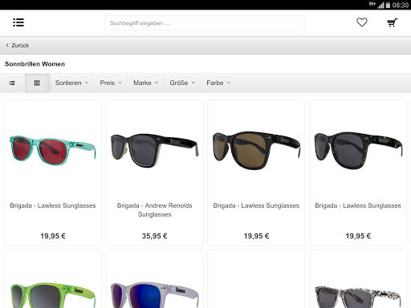Select the grey camo sunglasses thumbnail
The width and height of the screenshot is (411, 308).
(x=358, y=295)
